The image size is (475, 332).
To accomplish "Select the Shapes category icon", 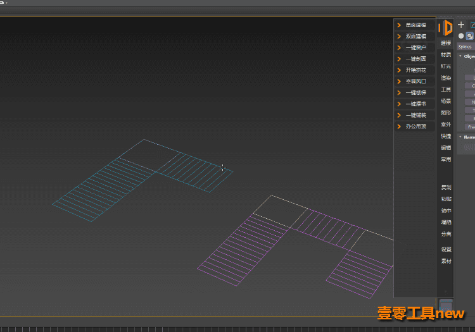I will pyautogui.click(x=470, y=36).
